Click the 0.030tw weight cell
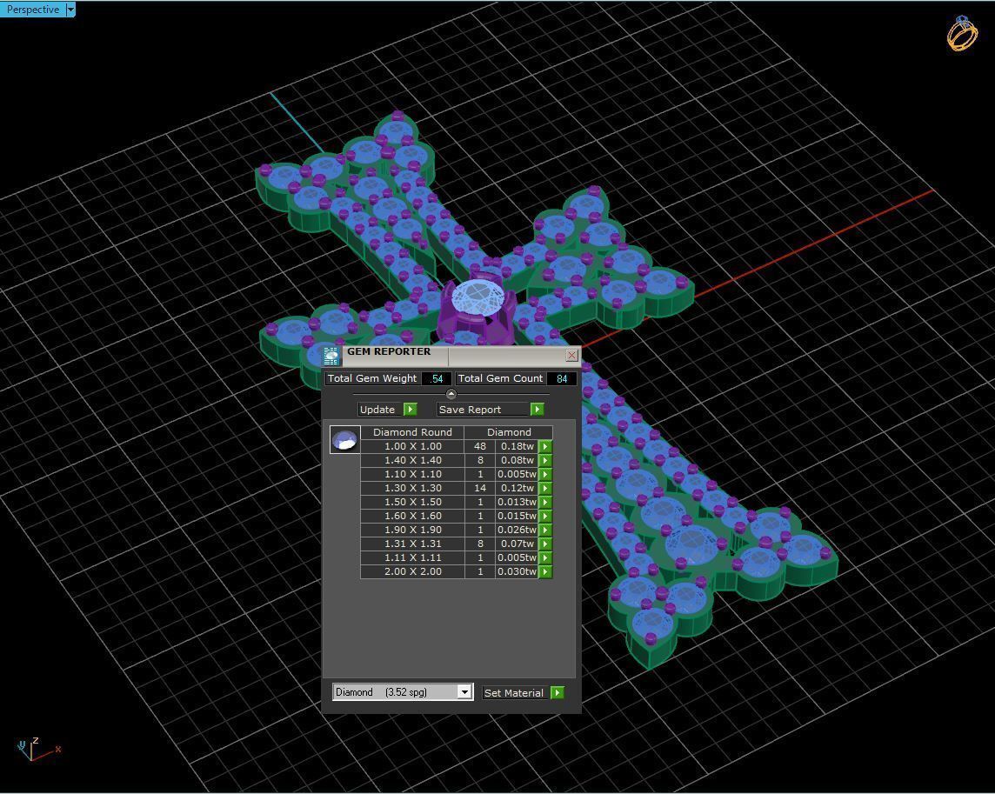This screenshot has height=794, width=995. point(518,572)
